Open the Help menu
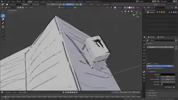Image resolution: width=178 pixels, height=100 pixels. point(24,1)
